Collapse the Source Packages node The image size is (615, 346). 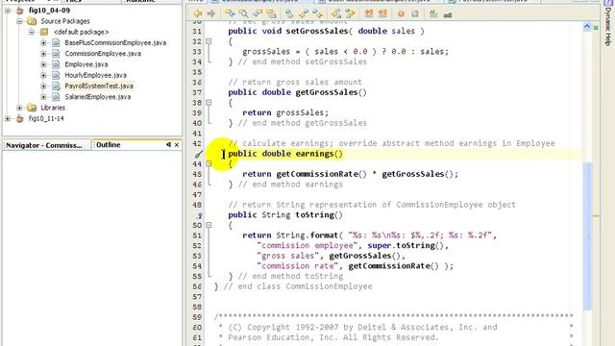19,21
